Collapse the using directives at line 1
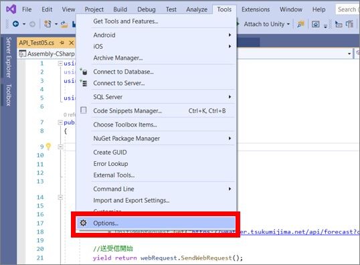 click(60, 63)
